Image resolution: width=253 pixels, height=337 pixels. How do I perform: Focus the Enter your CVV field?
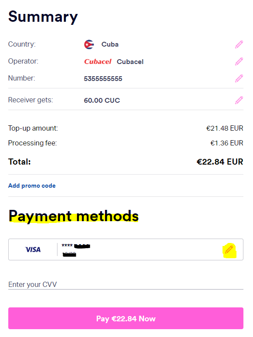point(126,284)
